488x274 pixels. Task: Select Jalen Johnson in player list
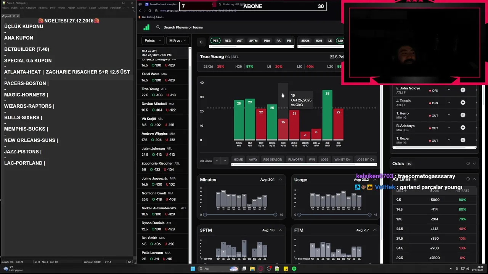163,151
